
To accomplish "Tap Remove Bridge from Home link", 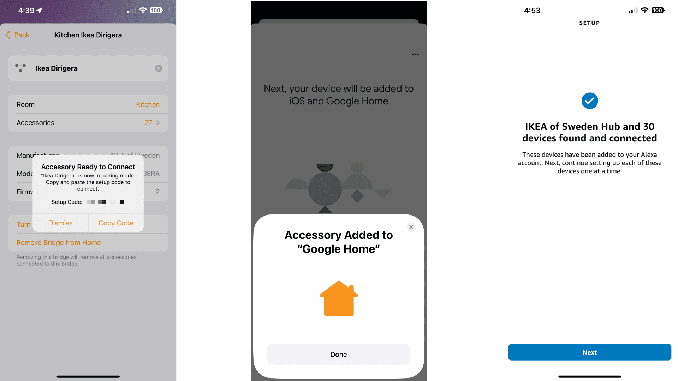I will pyautogui.click(x=58, y=242).
